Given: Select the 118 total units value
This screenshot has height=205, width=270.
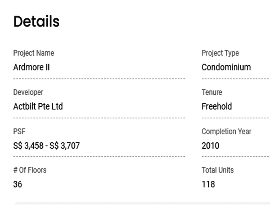Looking at the screenshot, I should 208,184.
